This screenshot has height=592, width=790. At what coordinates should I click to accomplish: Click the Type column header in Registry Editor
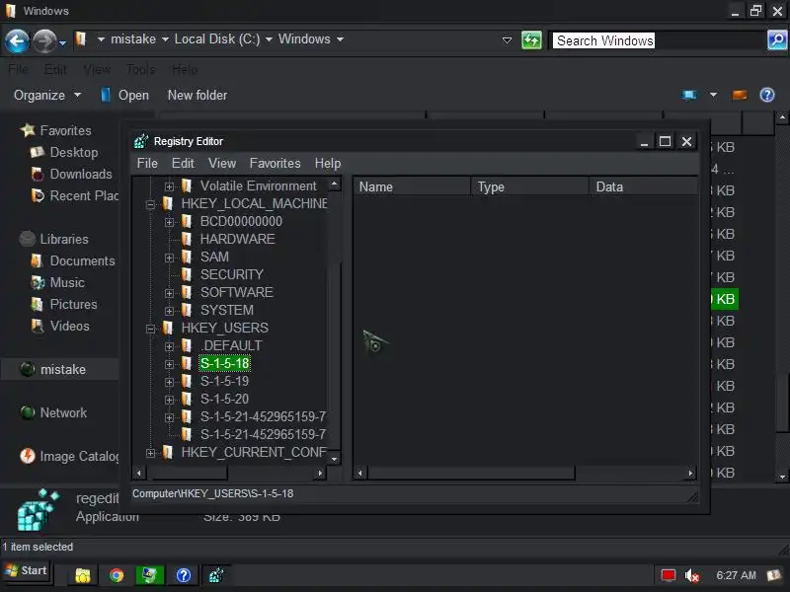(529, 186)
